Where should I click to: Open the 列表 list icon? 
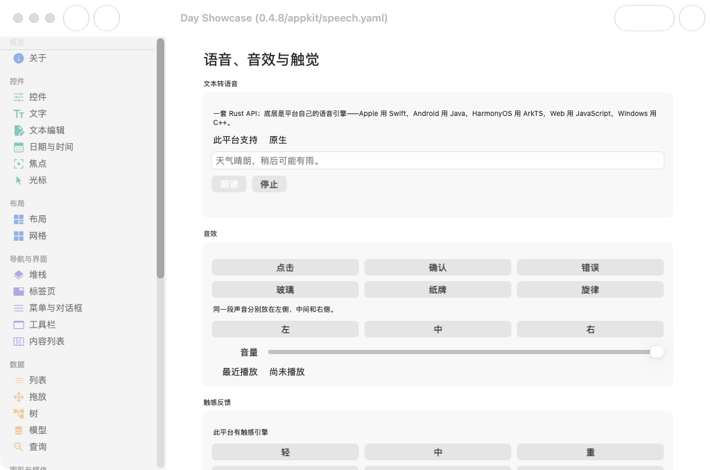click(x=19, y=380)
